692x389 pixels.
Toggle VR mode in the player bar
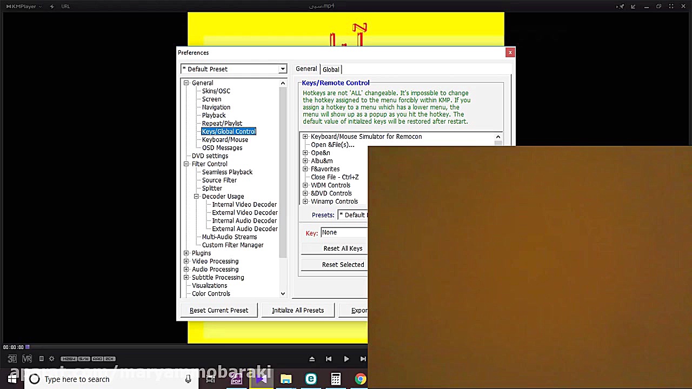point(27,359)
